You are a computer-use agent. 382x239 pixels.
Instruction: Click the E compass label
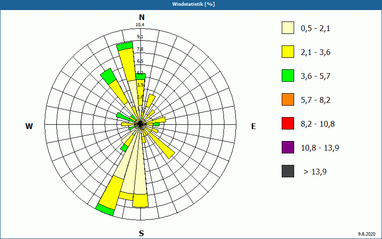[254, 126]
